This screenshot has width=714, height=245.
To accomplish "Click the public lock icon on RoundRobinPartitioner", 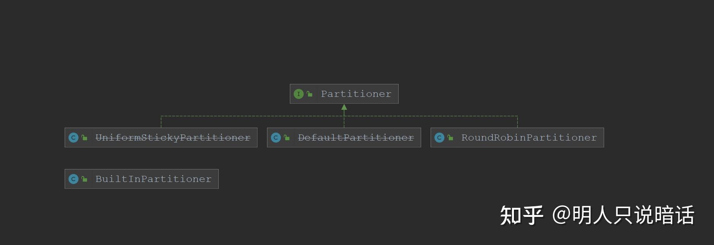I will point(450,138).
